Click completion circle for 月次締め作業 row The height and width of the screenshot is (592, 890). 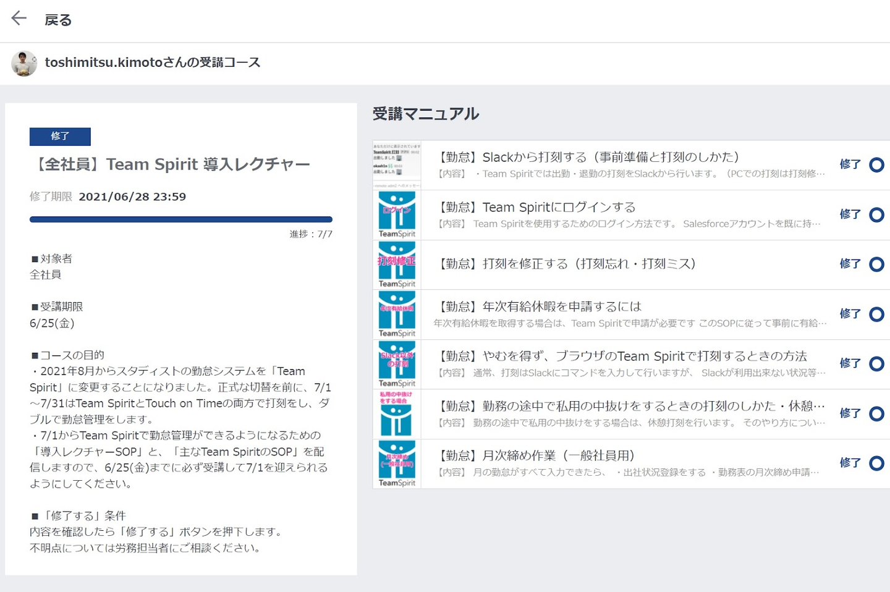coord(876,463)
